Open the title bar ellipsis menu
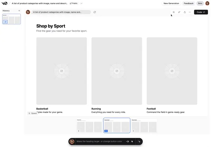 (81, 3)
